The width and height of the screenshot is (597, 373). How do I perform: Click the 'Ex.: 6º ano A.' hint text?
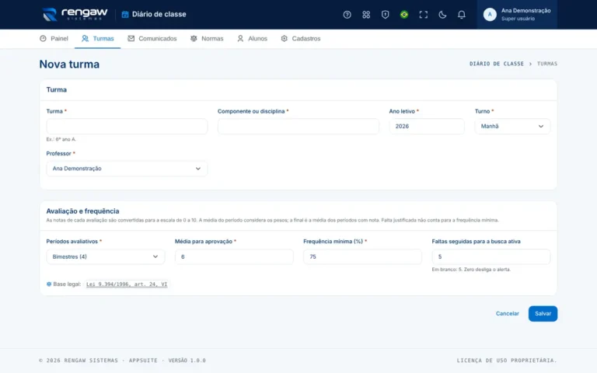tap(61, 139)
